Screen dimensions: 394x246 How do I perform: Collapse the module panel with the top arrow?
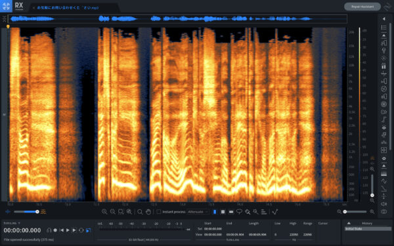pyautogui.click(x=383, y=19)
